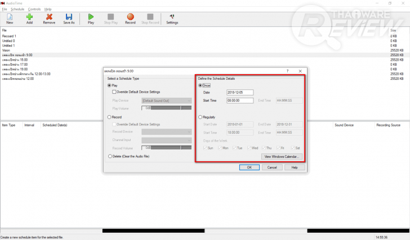Click the New toolbar icon
The height and width of the screenshot is (240, 410).
coord(10,19)
